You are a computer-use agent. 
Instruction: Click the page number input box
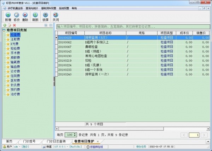[x=194, y=135]
